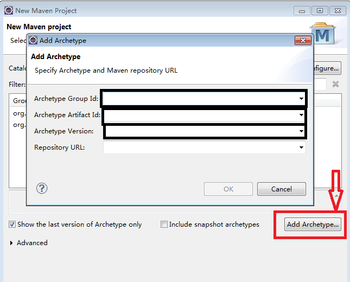
Task: Click the Configure... button
Action: click(x=327, y=68)
